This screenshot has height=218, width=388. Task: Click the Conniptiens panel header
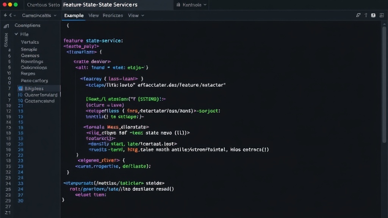27,25
